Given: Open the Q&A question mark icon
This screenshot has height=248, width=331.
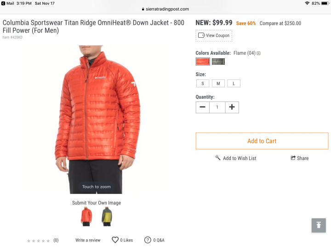Looking at the screenshot, I should (148, 240).
